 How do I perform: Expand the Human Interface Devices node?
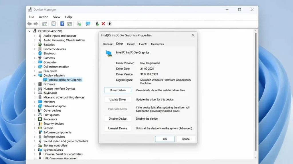pyautogui.click(x=35, y=89)
